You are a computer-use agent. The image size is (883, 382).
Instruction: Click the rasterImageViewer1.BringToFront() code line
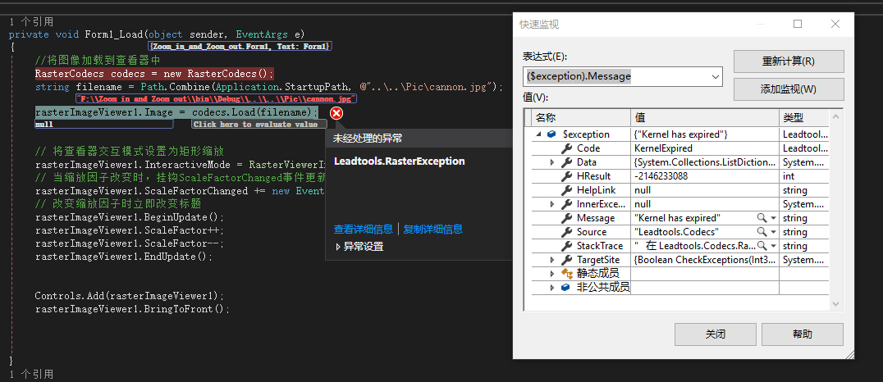point(132,309)
